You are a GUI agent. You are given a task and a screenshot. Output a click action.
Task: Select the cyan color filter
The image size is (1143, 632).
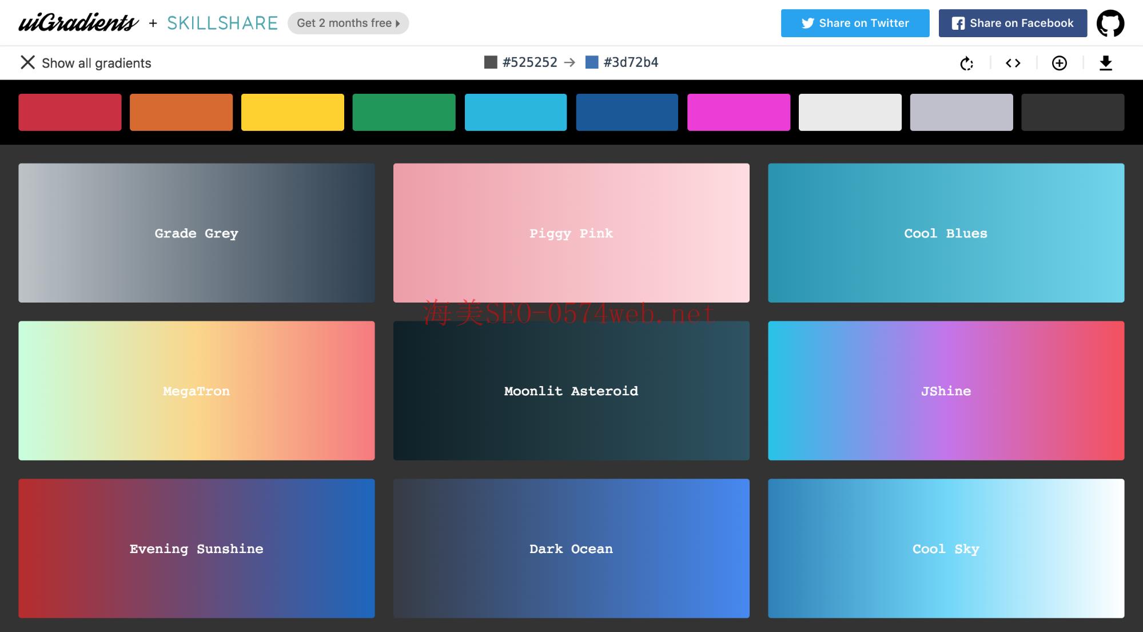(x=516, y=112)
